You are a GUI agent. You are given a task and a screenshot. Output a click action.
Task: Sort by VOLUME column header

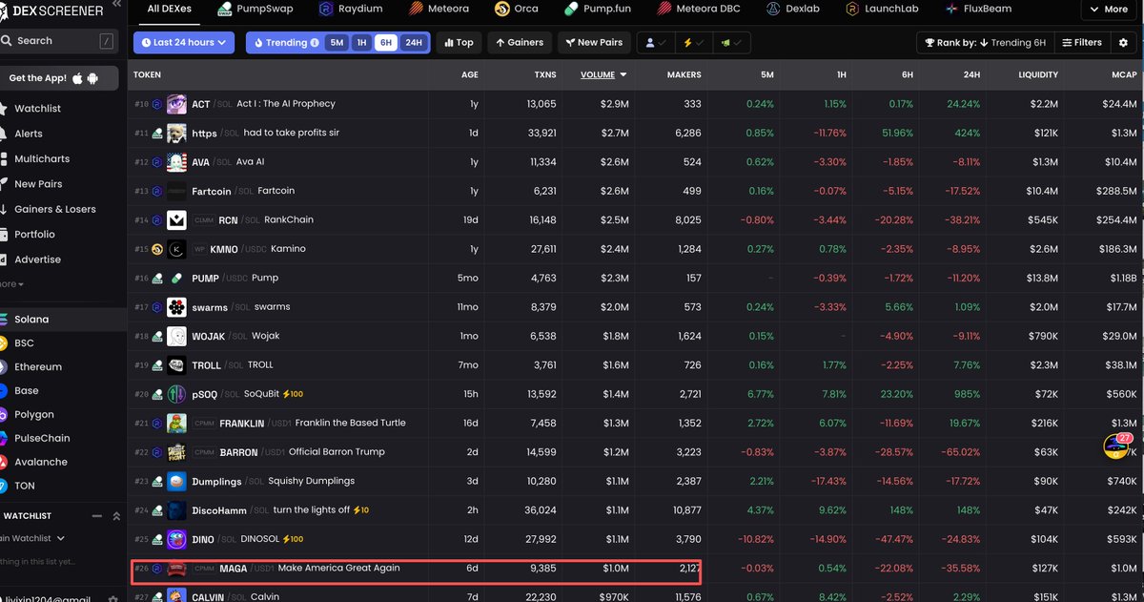604,74
